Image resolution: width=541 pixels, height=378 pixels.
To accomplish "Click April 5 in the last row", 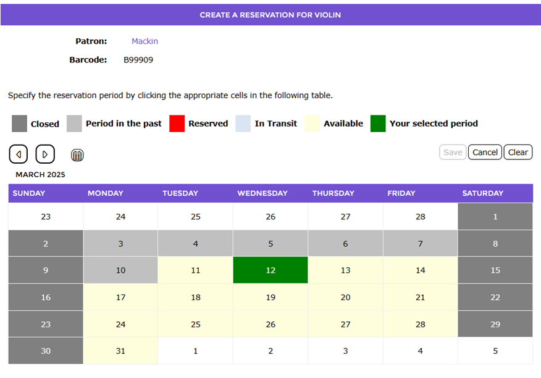I will tap(495, 351).
